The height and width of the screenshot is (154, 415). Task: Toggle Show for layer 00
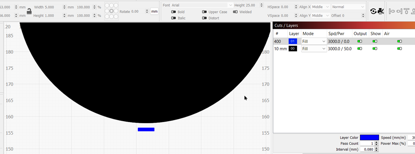[375, 49]
